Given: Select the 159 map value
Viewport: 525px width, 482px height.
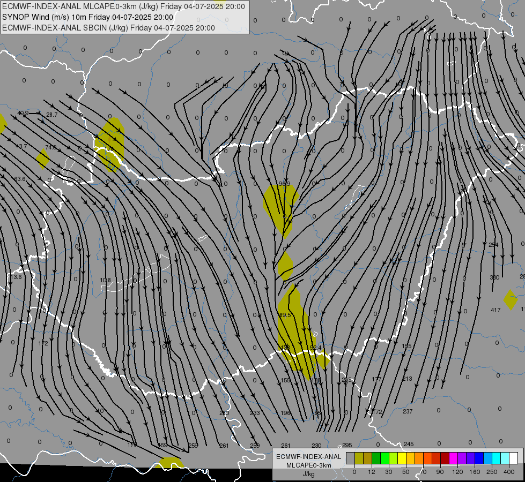Looking at the screenshot, I should click(x=162, y=445).
